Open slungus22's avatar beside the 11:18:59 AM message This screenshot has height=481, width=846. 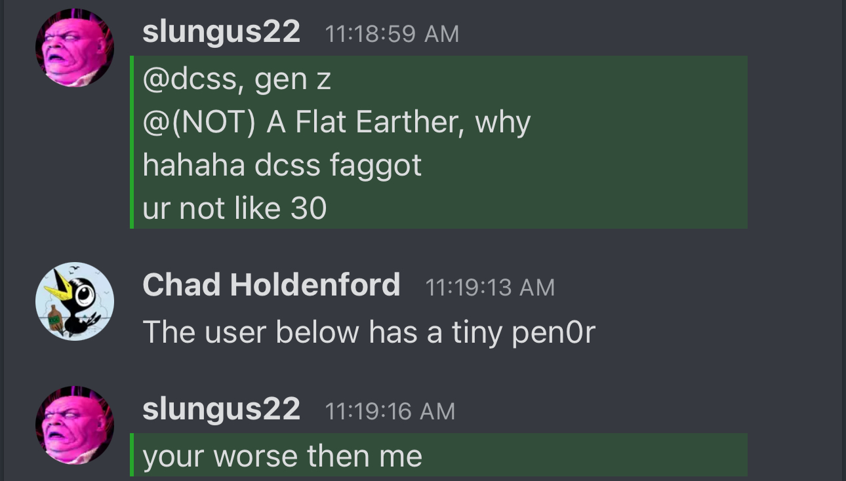tap(74, 48)
